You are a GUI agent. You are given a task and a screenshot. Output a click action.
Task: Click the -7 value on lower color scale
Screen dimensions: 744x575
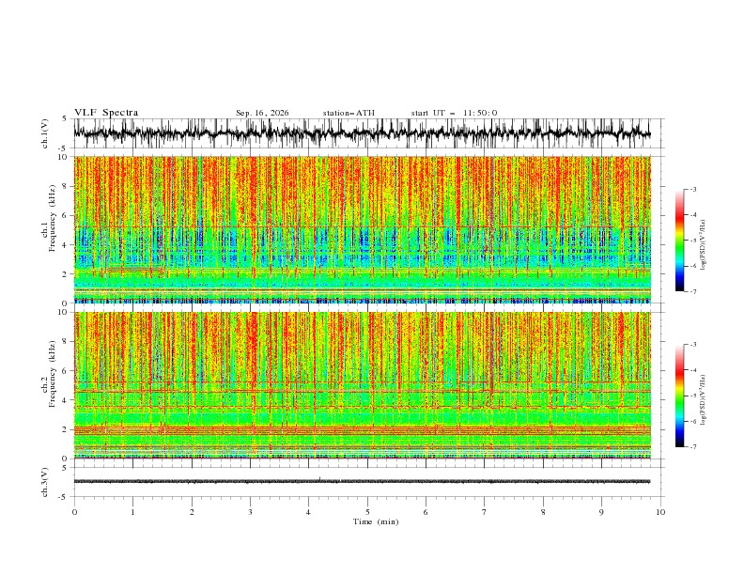pyautogui.click(x=693, y=447)
